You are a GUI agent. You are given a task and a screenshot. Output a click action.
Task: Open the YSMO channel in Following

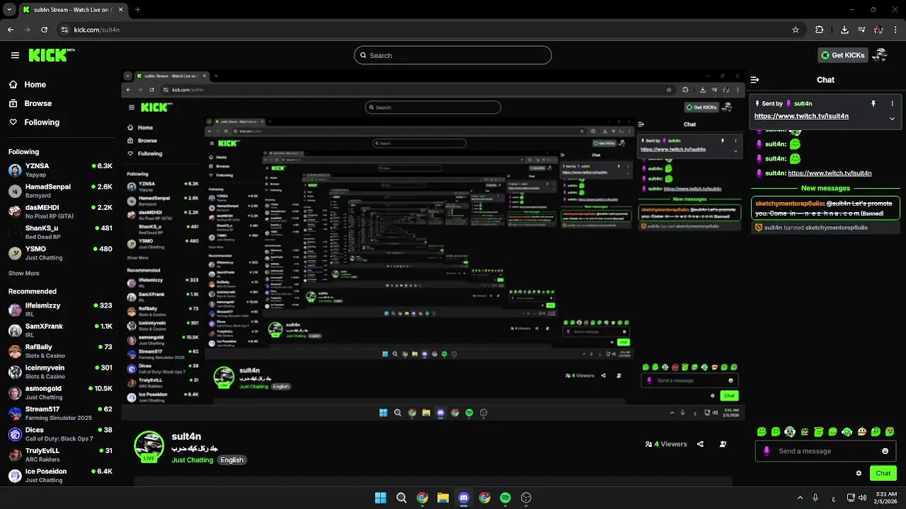click(60, 253)
